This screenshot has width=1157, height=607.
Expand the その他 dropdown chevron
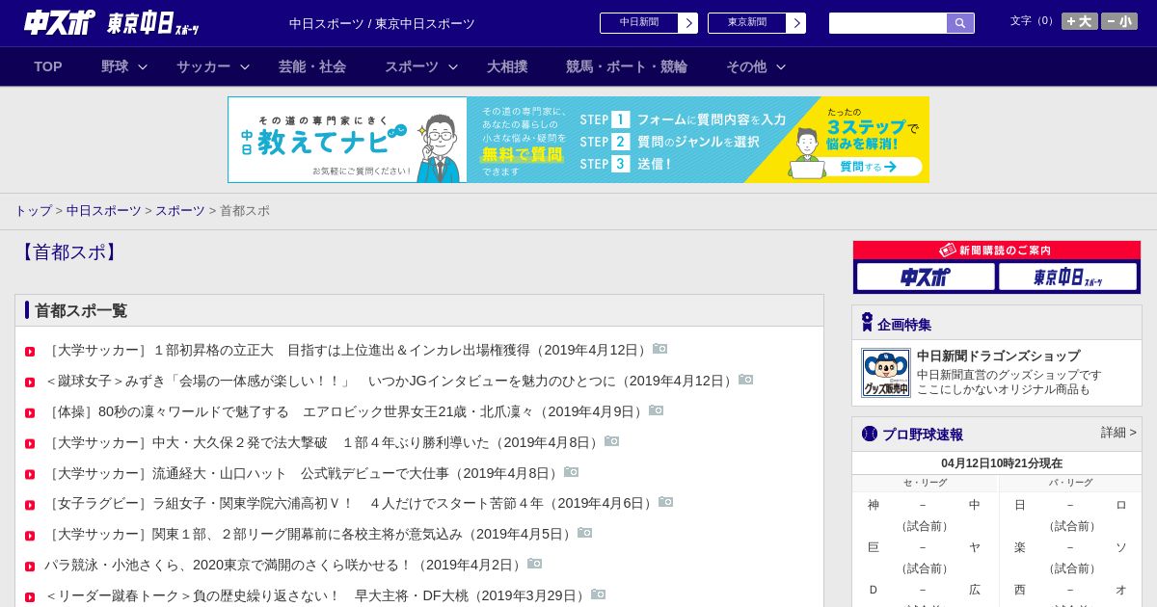point(781,66)
